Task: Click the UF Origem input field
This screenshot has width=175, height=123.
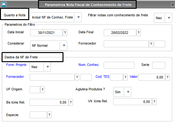Action: point(35,90)
